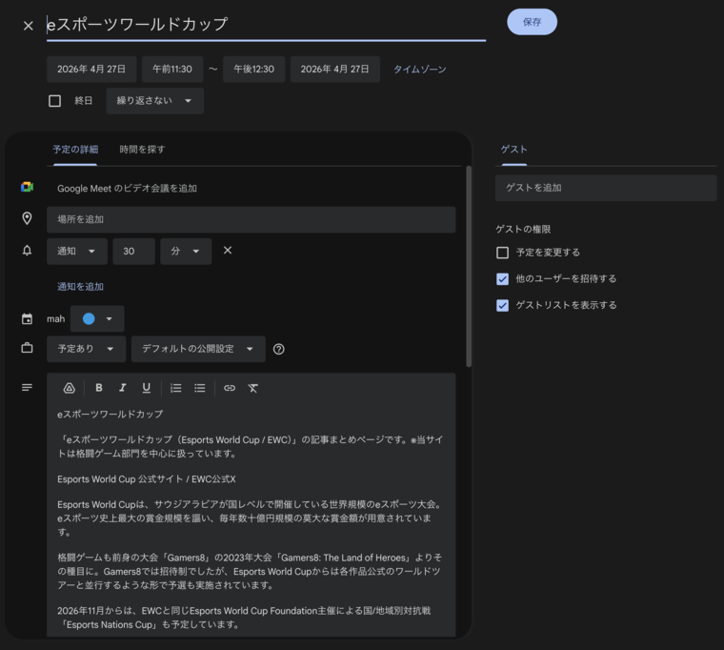This screenshot has height=650, width=724.
Task: Click the blue calendar color circle
Action: (89, 318)
